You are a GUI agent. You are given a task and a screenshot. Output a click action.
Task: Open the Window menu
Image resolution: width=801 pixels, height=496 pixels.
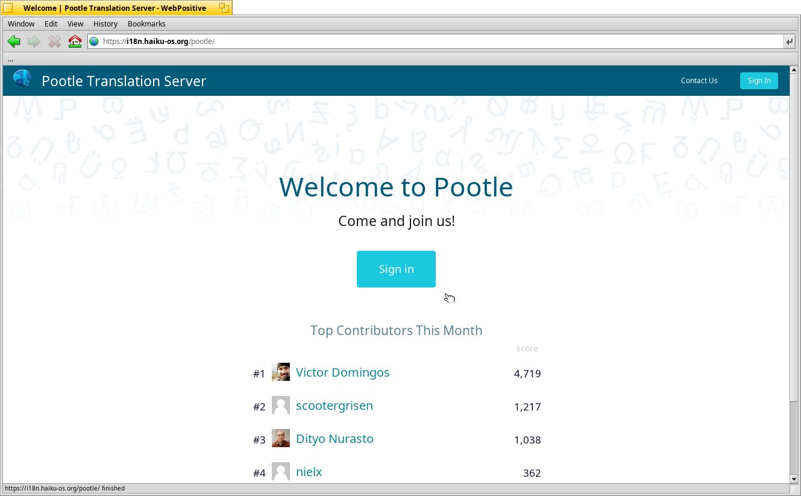coord(21,24)
